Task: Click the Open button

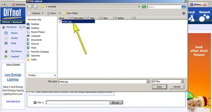Action: pos(159,87)
